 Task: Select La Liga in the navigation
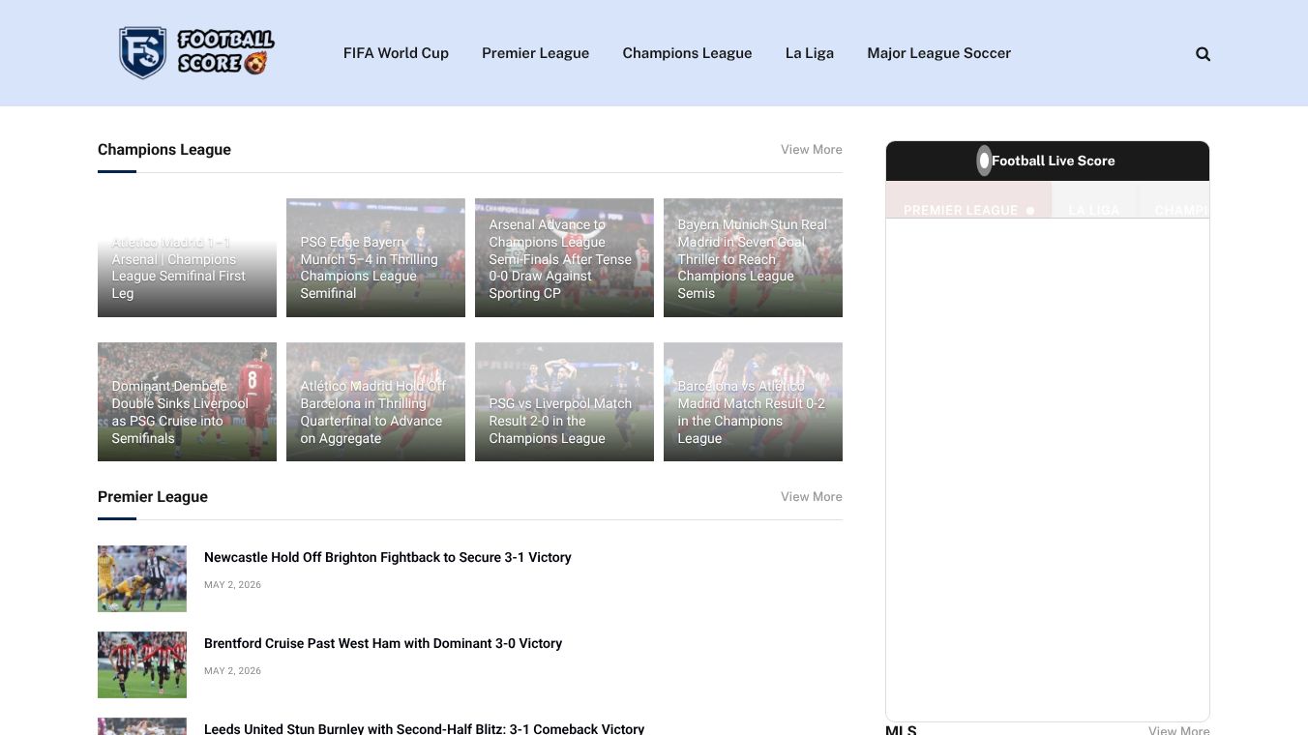(809, 53)
